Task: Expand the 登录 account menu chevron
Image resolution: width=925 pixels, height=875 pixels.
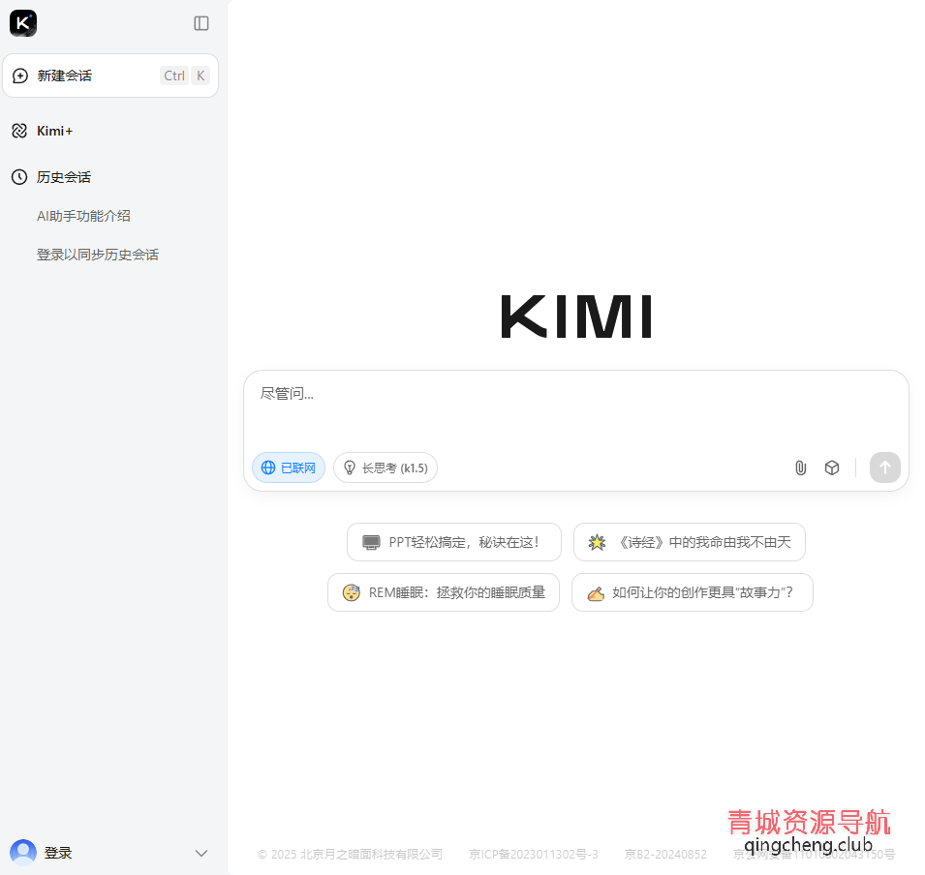Action: click(200, 853)
